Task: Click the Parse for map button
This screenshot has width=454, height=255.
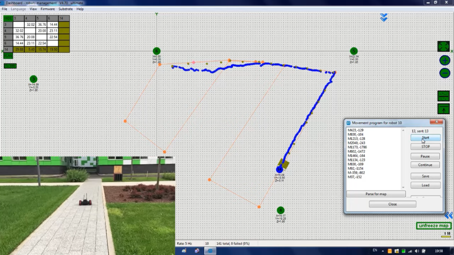Action: click(x=376, y=194)
